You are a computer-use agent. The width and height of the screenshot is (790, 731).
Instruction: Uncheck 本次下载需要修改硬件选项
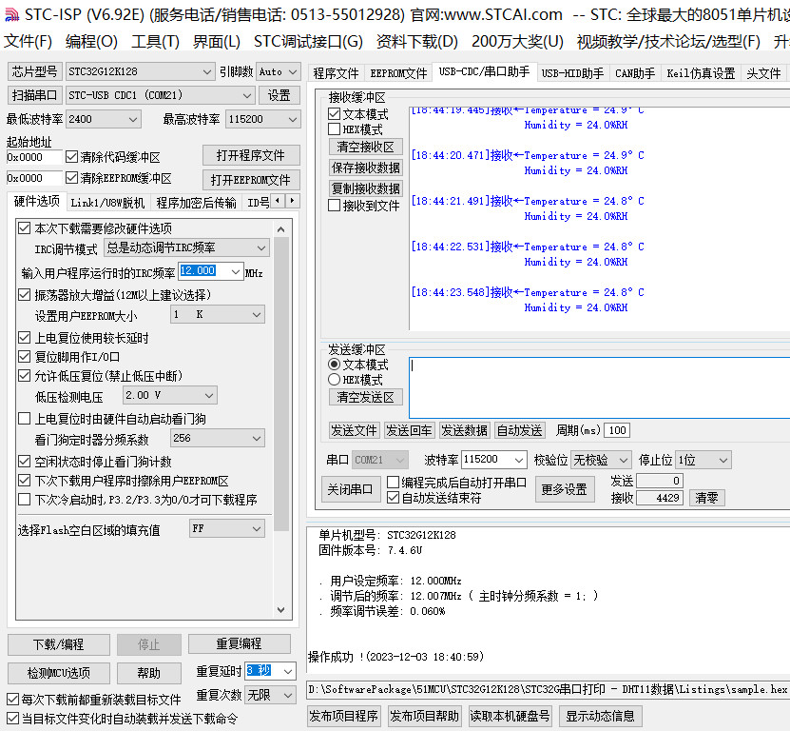click(24, 228)
